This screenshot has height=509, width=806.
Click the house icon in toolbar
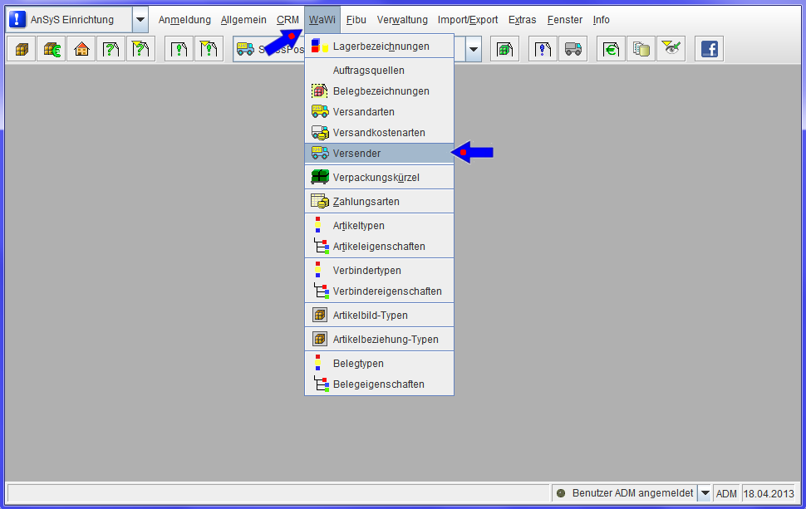point(81,50)
